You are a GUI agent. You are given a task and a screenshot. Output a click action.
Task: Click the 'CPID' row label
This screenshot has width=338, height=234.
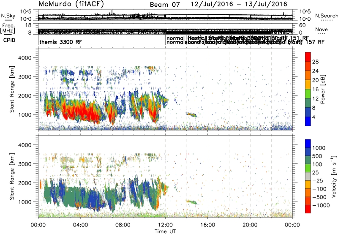tap(9, 40)
